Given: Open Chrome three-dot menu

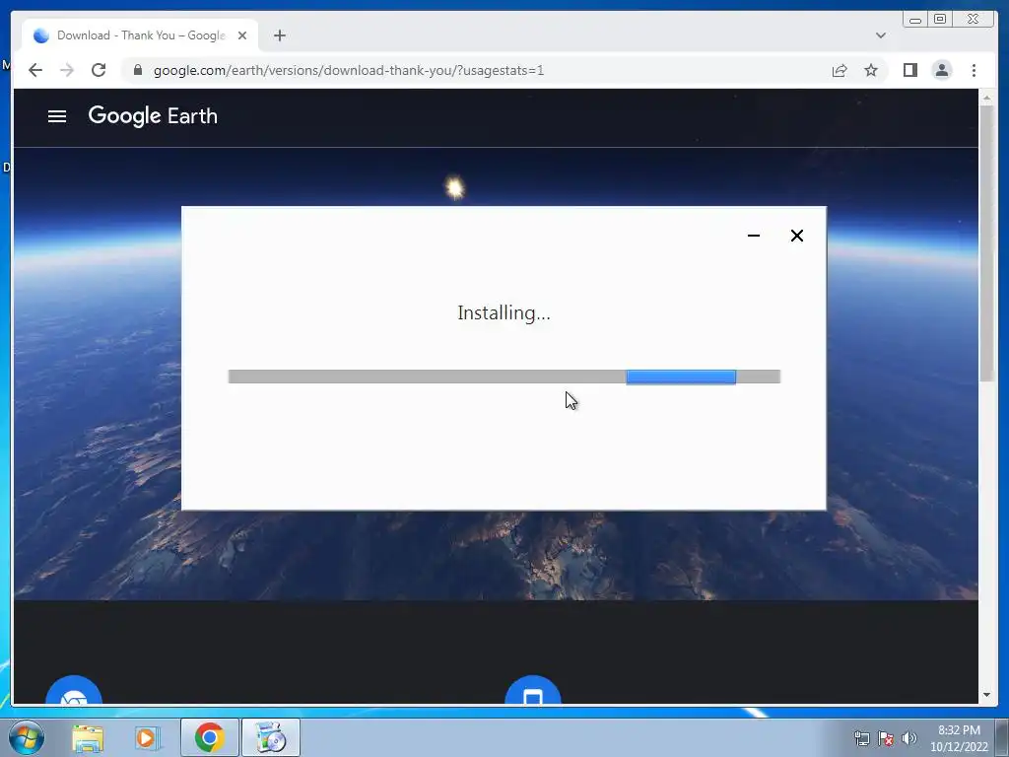Looking at the screenshot, I should click(974, 70).
